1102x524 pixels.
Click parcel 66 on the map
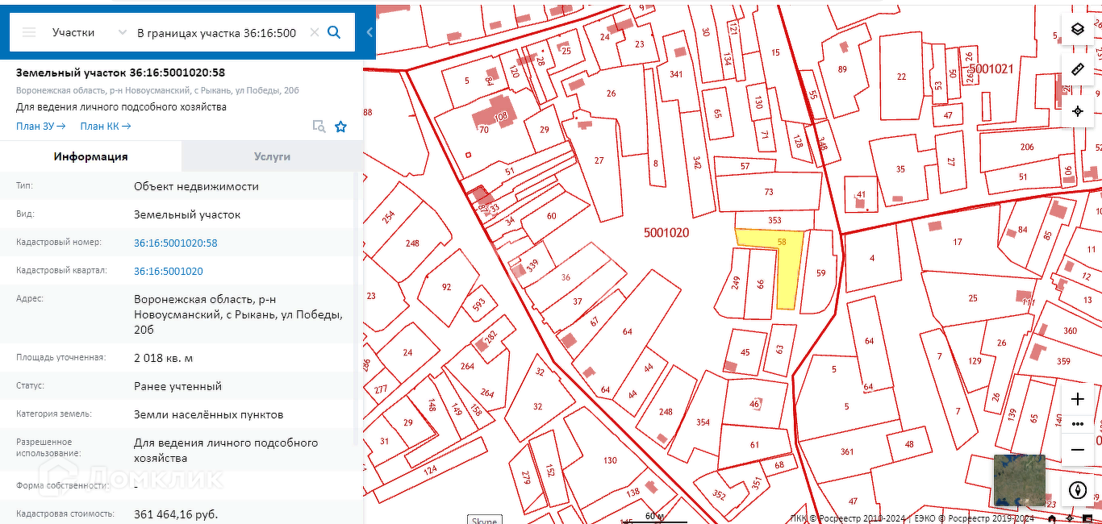760,284
